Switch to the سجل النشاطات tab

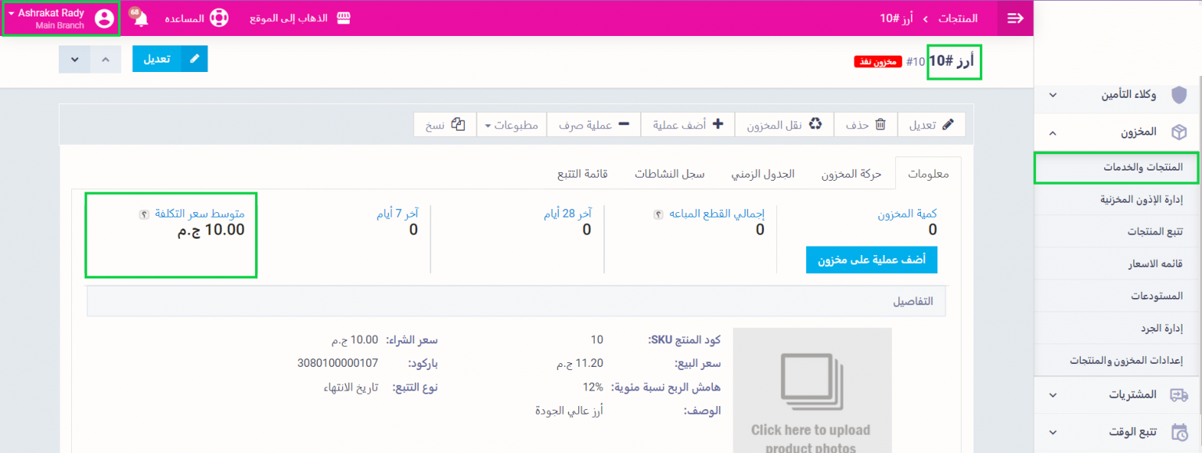669,174
